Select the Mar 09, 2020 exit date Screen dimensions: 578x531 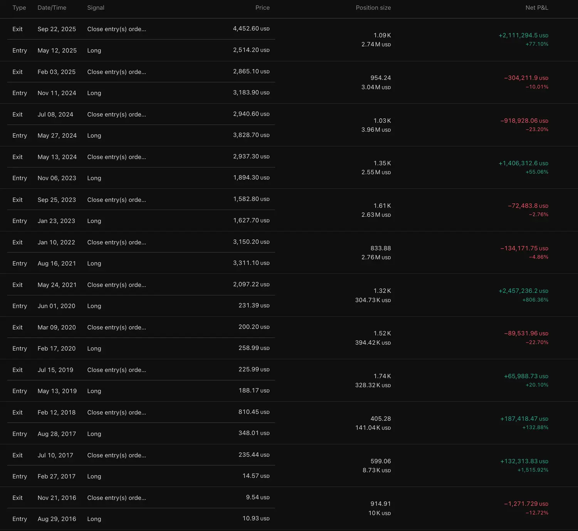(57, 328)
